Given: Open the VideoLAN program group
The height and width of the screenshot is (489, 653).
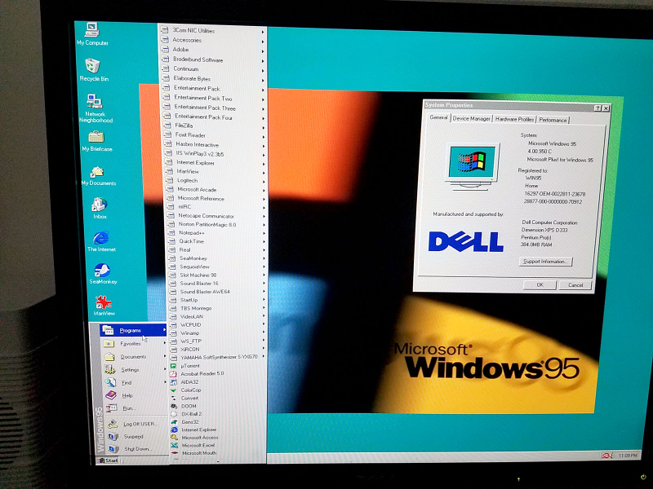Looking at the screenshot, I should (x=216, y=316).
